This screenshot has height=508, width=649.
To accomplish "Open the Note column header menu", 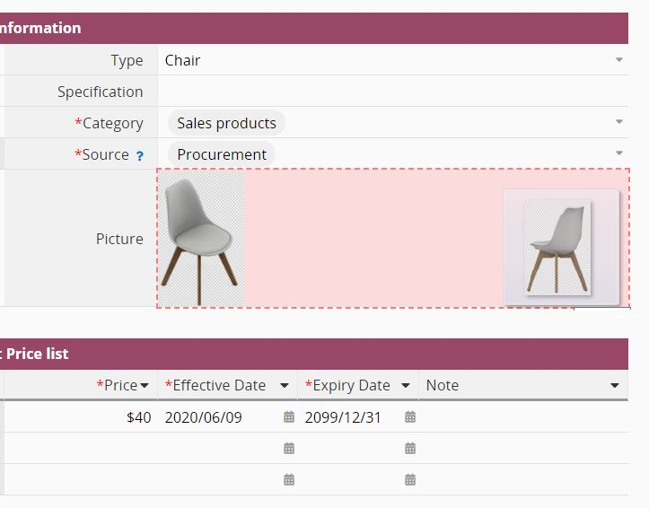I will [x=615, y=386].
